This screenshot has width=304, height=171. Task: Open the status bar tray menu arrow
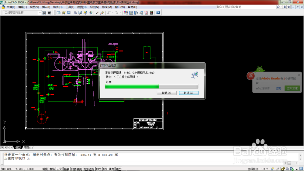(x=297, y=169)
